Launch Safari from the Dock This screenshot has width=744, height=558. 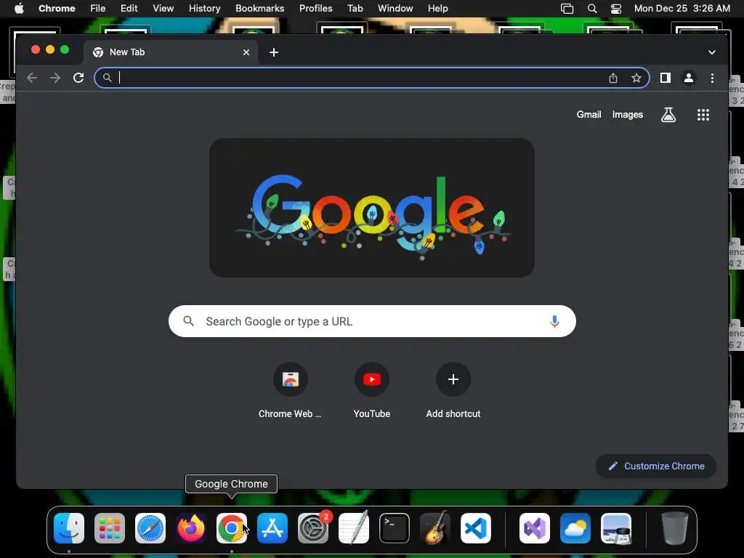pyautogui.click(x=150, y=528)
